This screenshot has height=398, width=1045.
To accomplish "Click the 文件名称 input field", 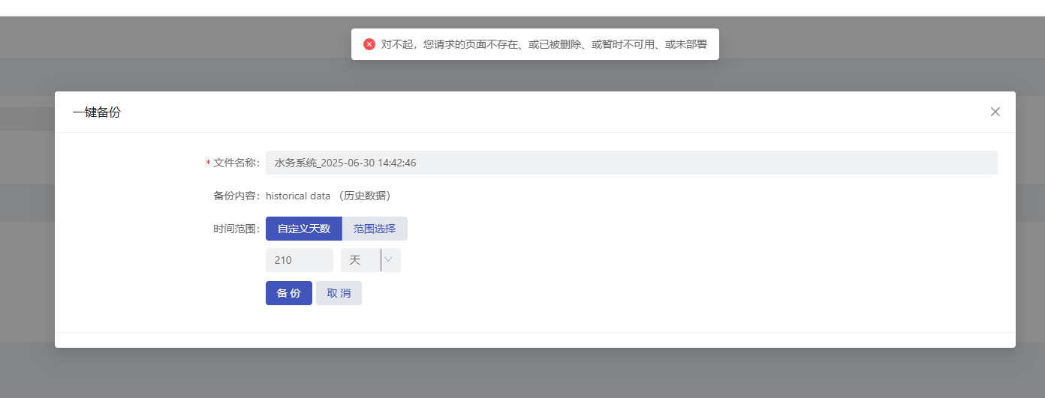I will (631, 163).
